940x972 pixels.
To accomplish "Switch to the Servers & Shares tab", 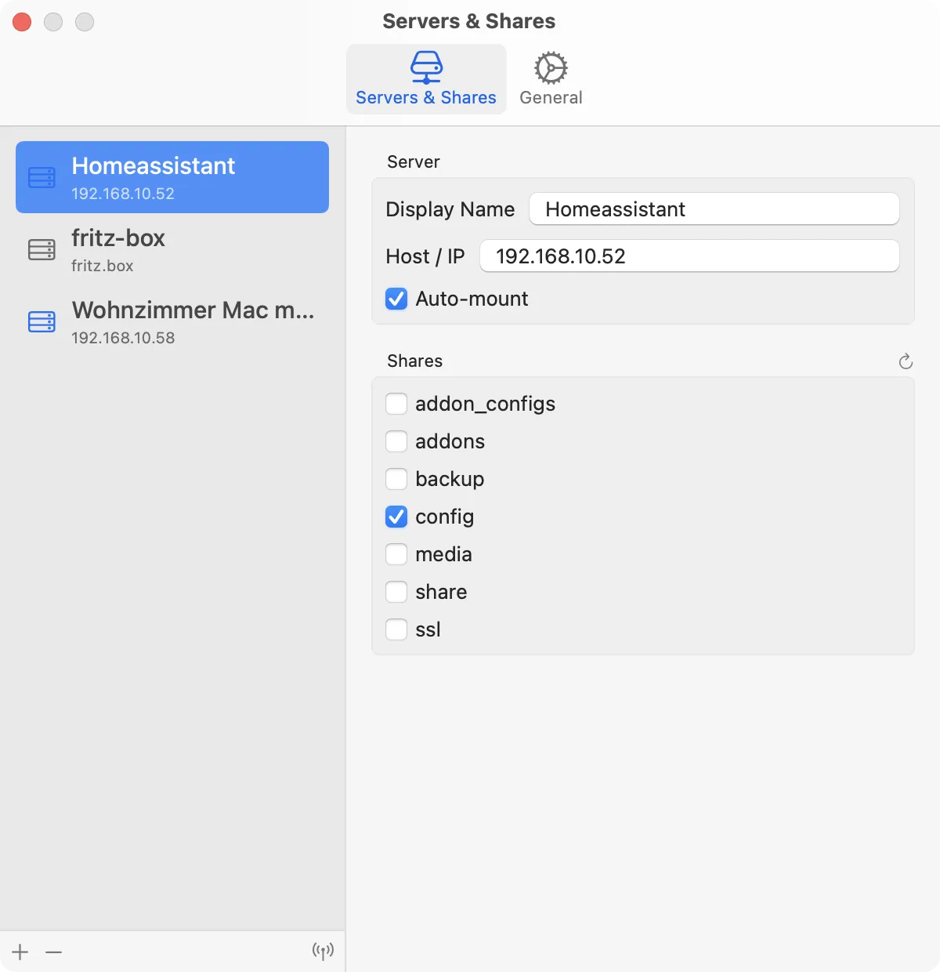I will (426, 78).
